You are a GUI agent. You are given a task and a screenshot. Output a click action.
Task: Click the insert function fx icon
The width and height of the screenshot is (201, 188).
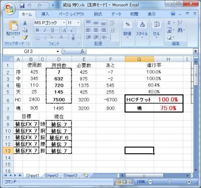point(83,52)
